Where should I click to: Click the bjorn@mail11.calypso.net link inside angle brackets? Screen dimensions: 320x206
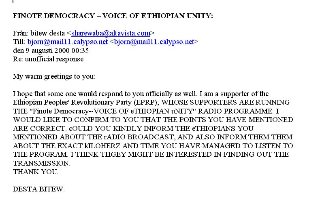(154, 42)
